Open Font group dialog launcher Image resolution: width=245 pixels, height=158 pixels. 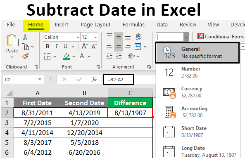pyautogui.click(x=98, y=67)
